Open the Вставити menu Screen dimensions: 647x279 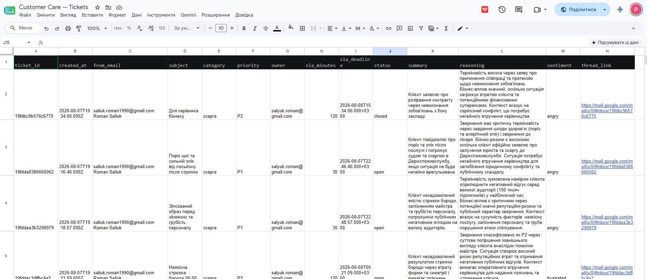pyautogui.click(x=92, y=15)
